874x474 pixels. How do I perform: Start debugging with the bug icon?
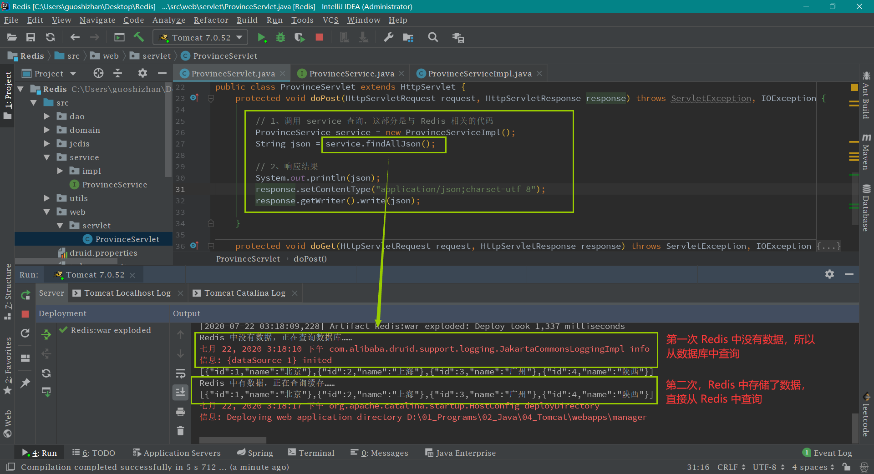280,38
